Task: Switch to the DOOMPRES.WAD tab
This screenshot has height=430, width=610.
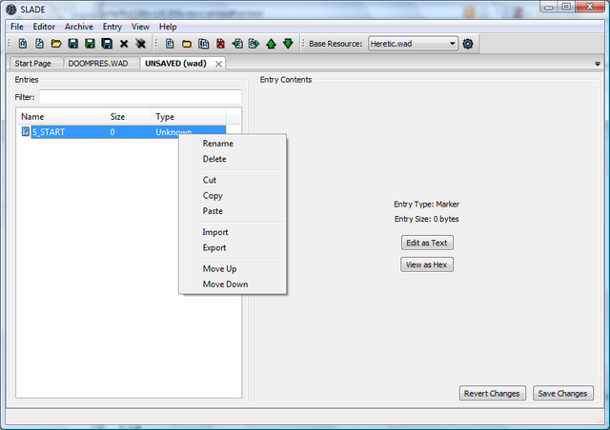Action: click(98, 64)
